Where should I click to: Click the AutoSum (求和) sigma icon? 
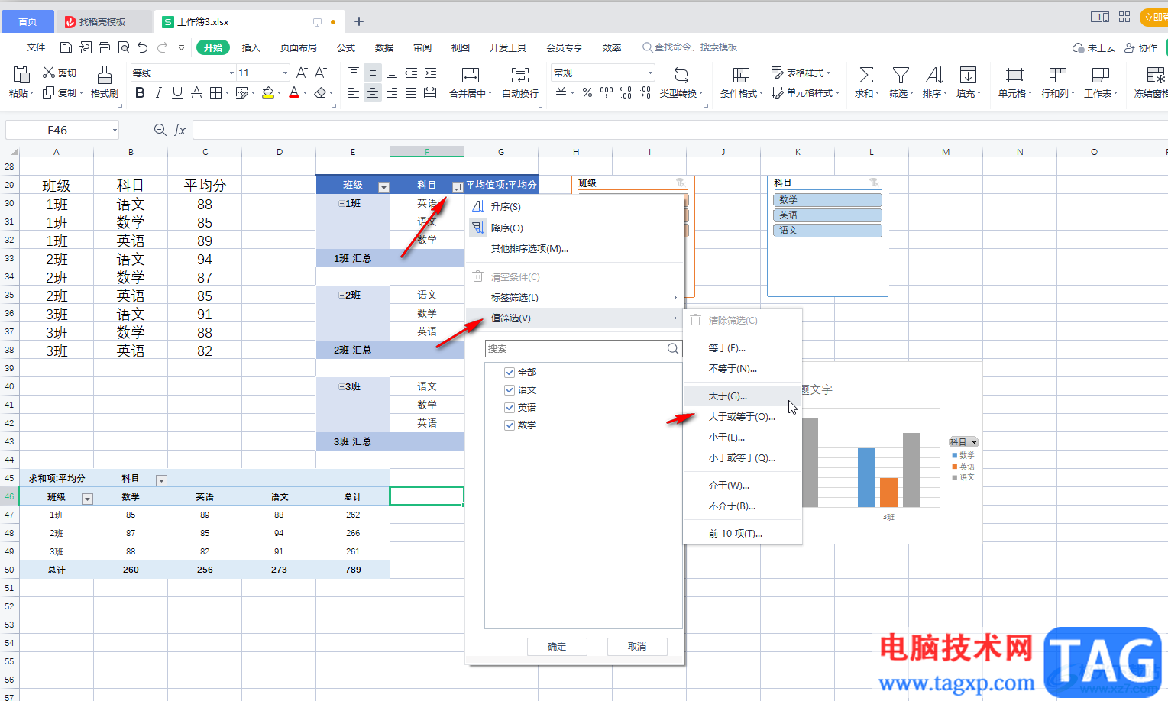(866, 74)
